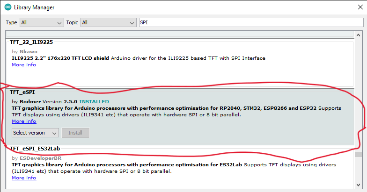Image resolution: width=367 pixels, height=192 pixels.
Task: Click the scroll down arrow of library list
Action: tap(359, 185)
